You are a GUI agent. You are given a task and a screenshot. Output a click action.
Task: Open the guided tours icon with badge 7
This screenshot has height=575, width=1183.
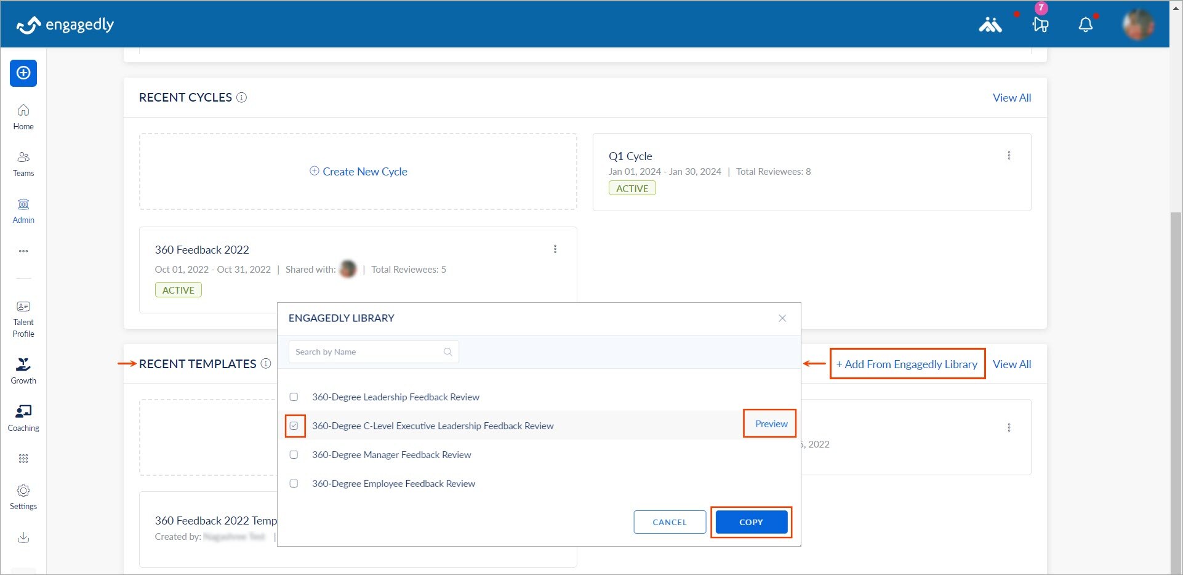[1041, 24]
